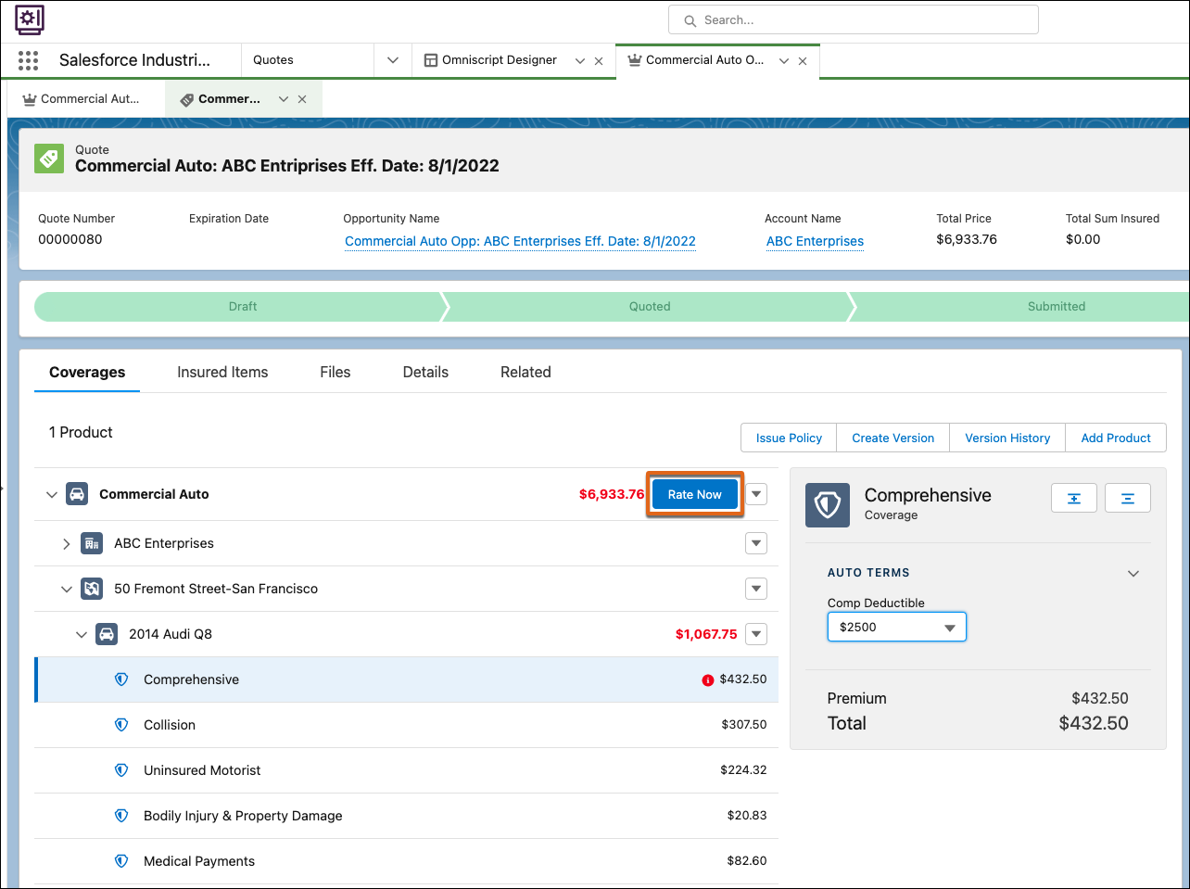
Task: Collapse the 2014 Audi Q8 row
Action: (82, 634)
